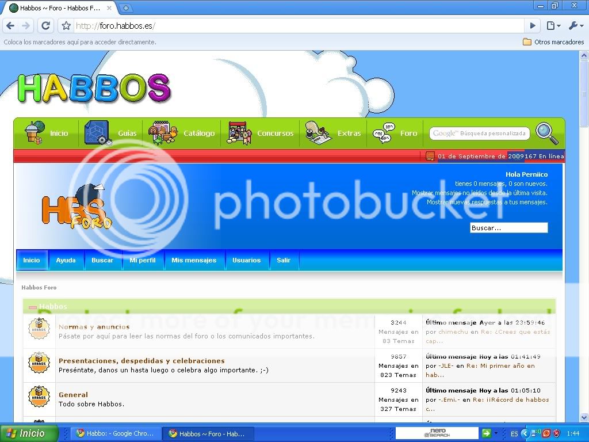
Task: Click the magnifying glass search icon
Action: click(x=547, y=134)
